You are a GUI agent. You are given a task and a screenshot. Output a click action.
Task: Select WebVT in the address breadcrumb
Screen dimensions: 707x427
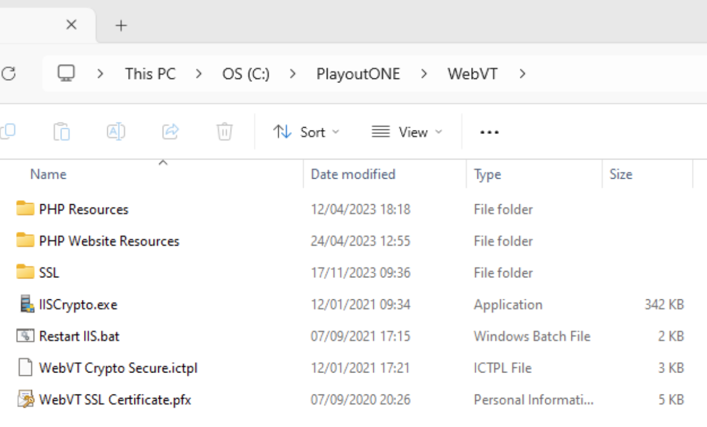(x=472, y=74)
